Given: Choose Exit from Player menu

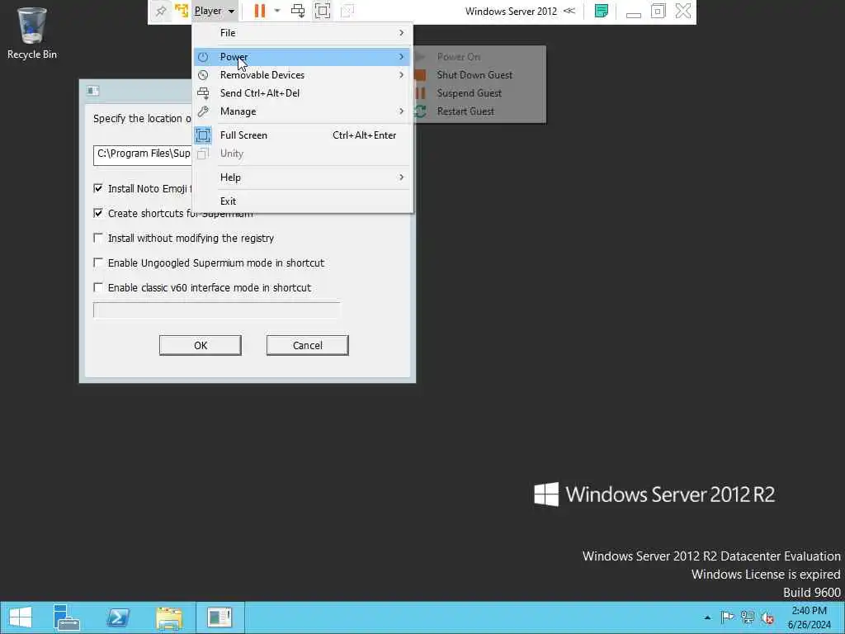Looking at the screenshot, I should point(302,201).
